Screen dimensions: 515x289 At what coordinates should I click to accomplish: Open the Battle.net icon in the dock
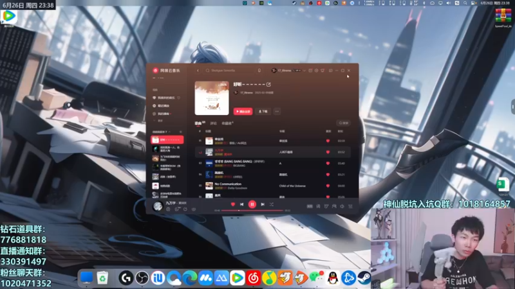pos(348,278)
